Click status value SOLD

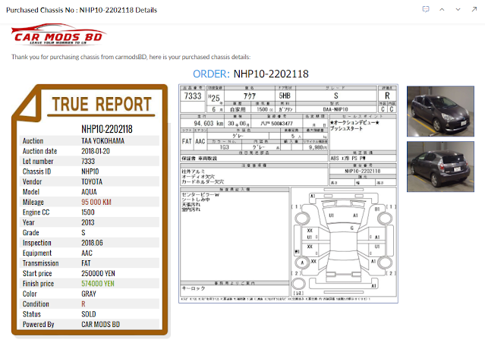pyautogui.click(x=89, y=314)
